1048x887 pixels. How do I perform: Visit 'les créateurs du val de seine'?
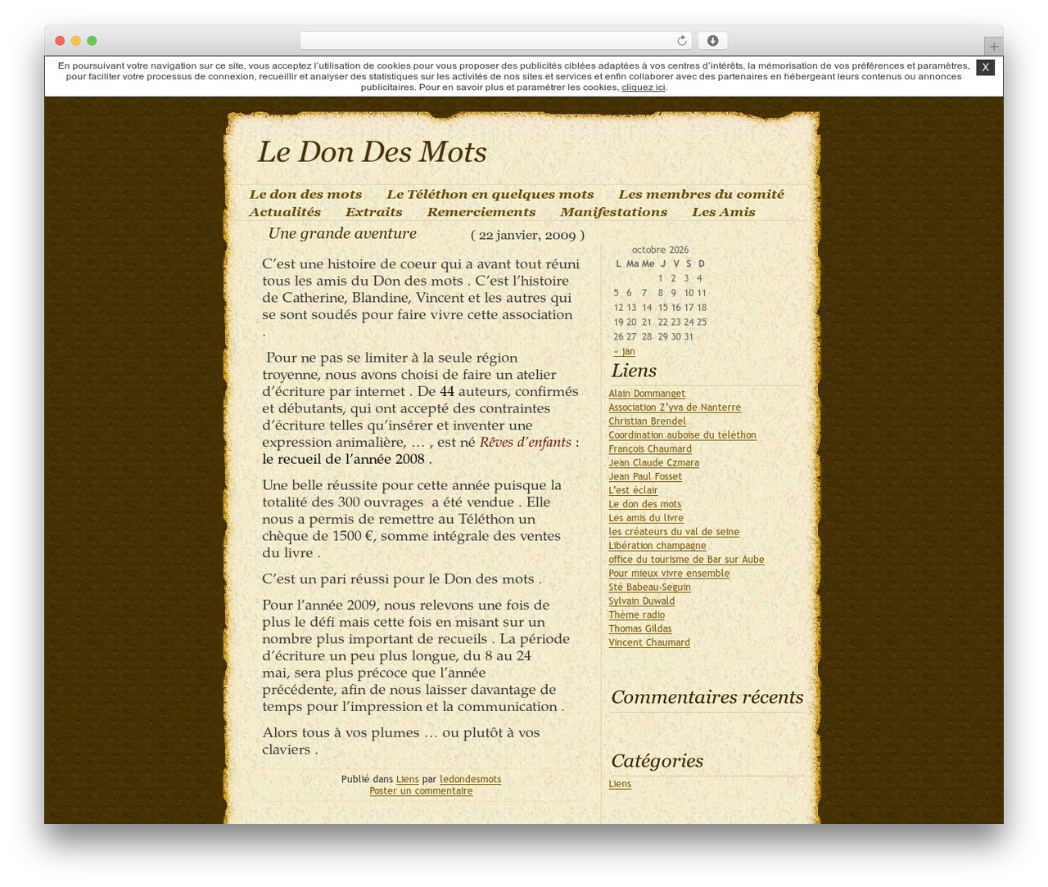click(674, 533)
